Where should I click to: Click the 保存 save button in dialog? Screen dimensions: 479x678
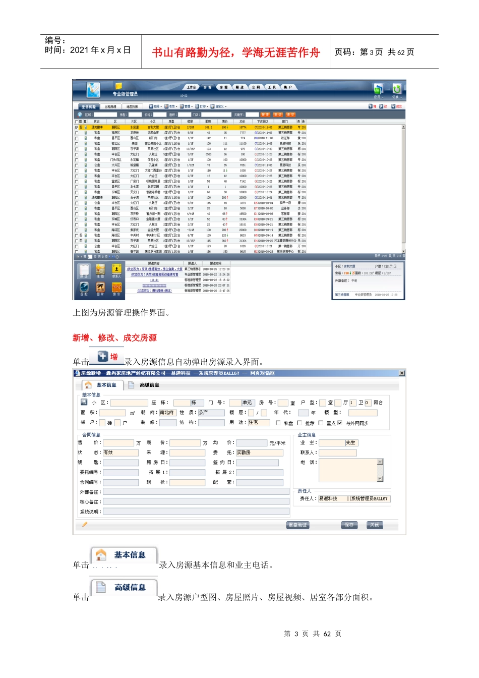point(349,525)
